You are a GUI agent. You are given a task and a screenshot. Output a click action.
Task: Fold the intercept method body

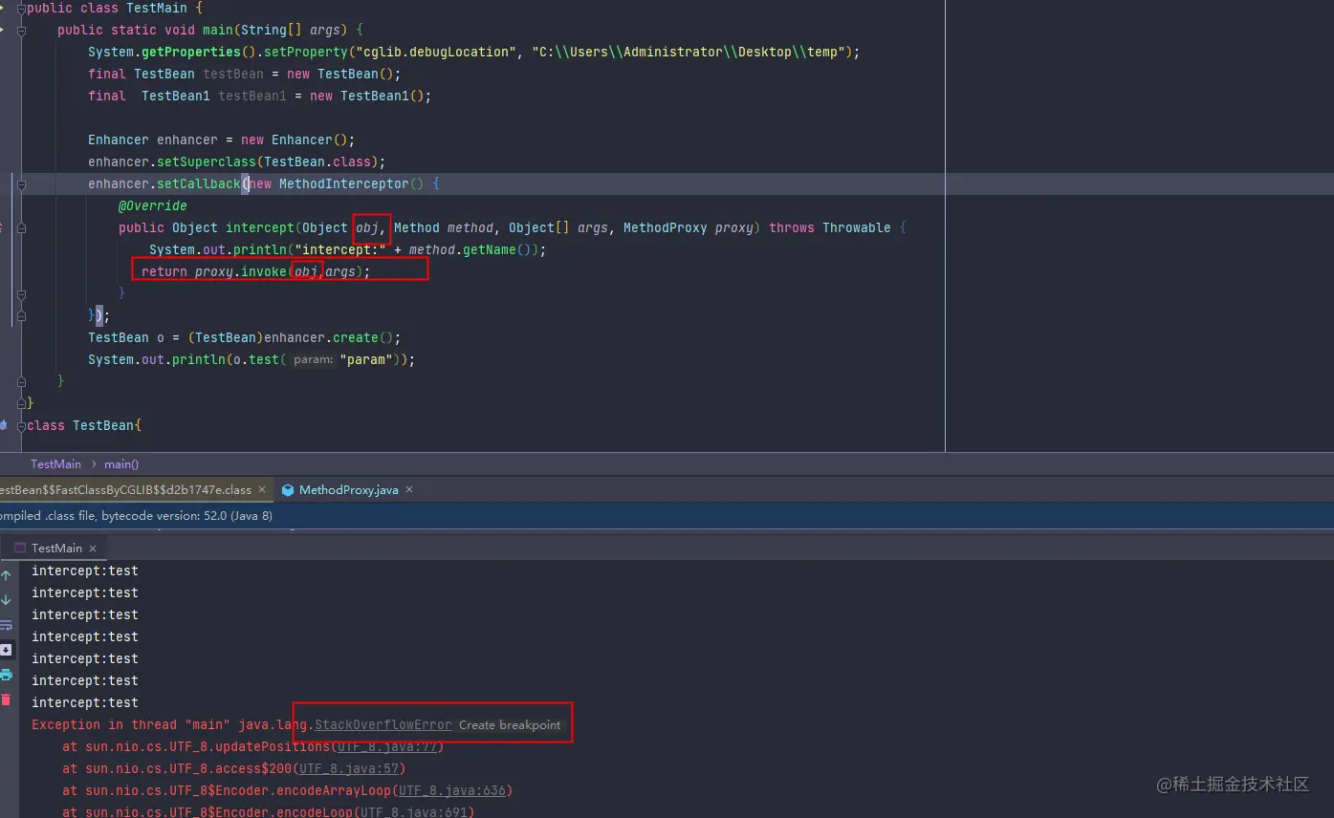(22, 228)
